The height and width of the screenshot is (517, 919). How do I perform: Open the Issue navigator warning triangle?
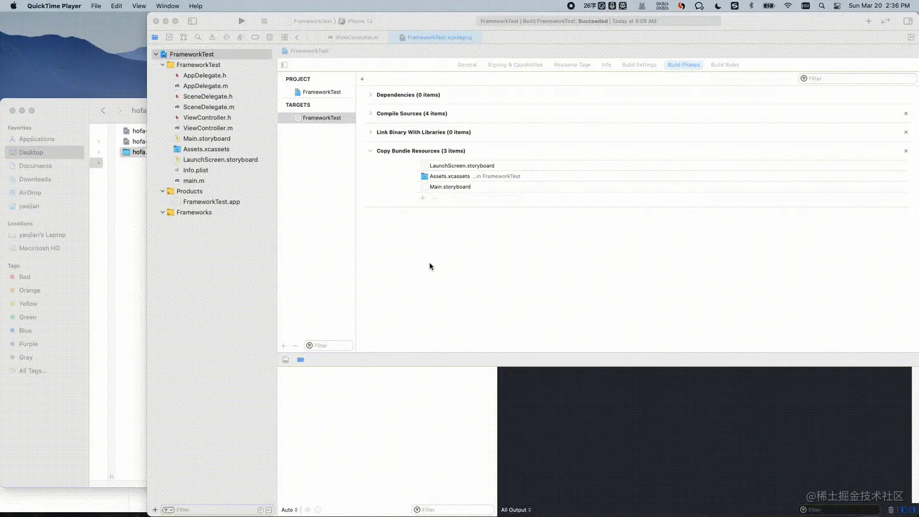[212, 37]
